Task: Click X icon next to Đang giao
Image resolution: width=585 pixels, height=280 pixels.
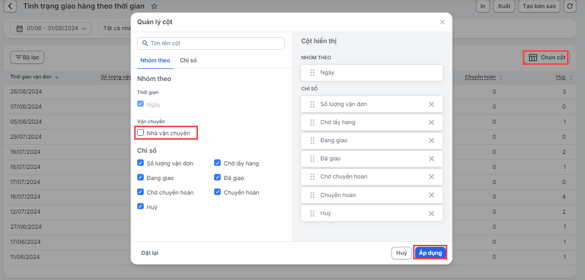Action: [431, 140]
